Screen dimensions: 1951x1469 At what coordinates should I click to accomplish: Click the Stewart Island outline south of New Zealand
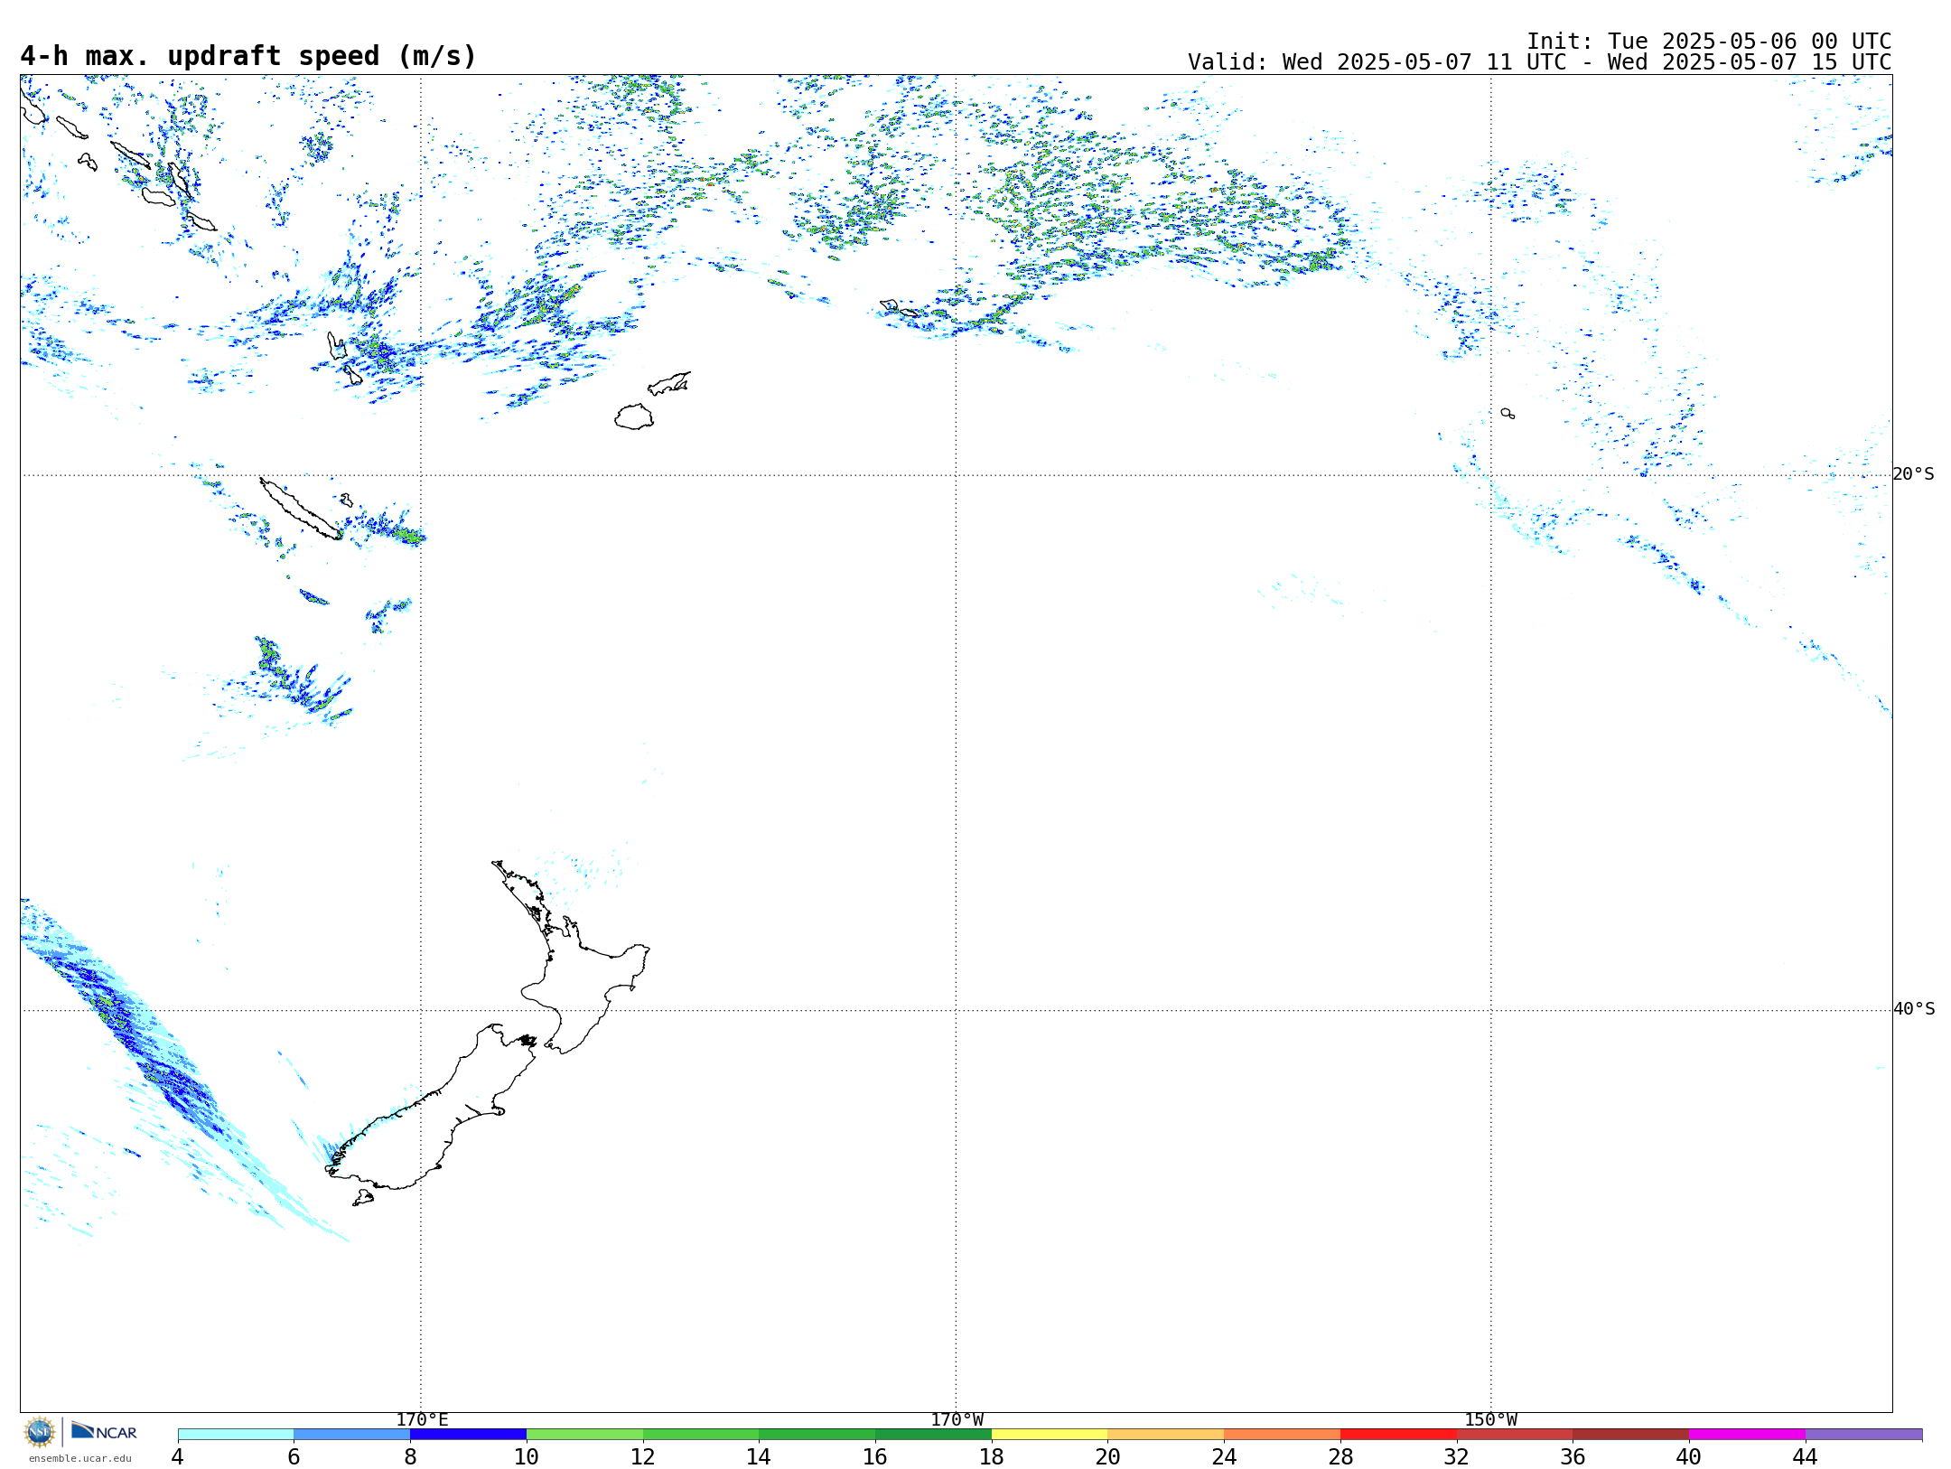pyautogui.click(x=363, y=1198)
